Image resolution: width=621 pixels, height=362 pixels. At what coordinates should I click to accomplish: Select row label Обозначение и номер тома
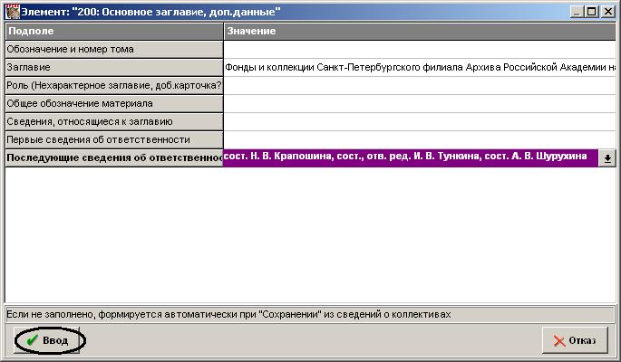coord(114,50)
